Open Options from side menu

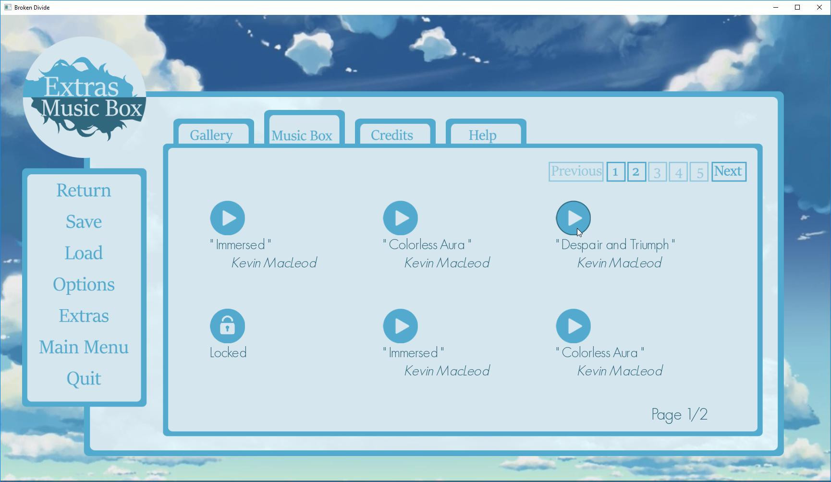[x=84, y=285]
